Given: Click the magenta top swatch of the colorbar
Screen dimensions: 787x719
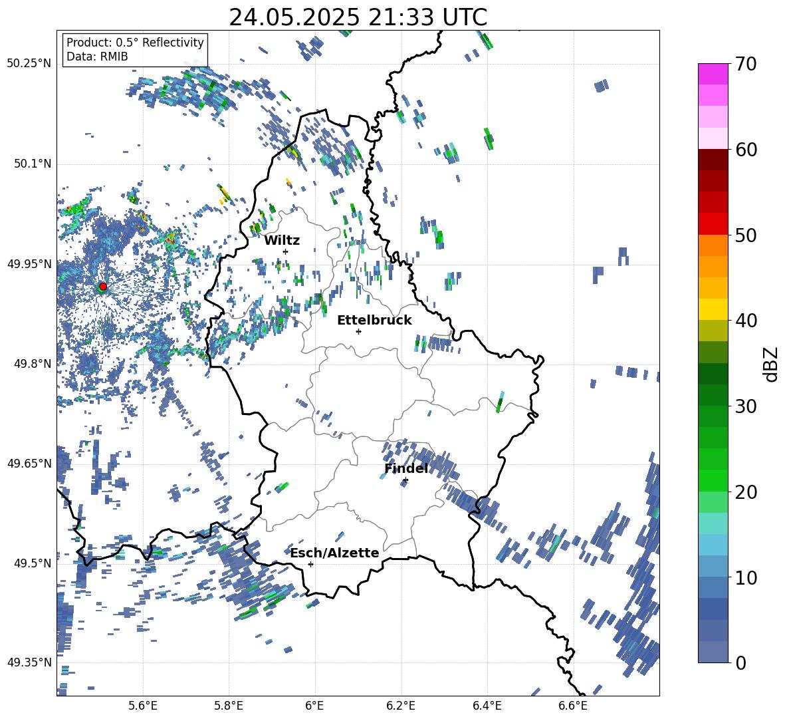Looking at the screenshot, I should coord(713,74).
